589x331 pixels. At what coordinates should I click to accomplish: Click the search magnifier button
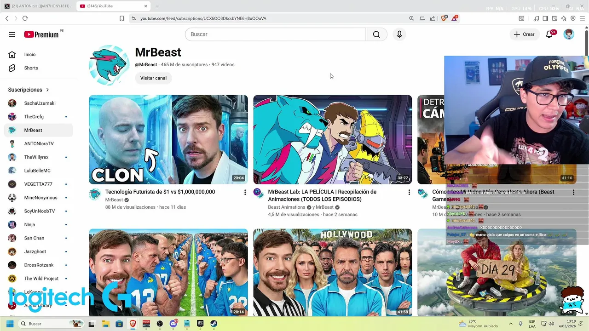click(x=376, y=34)
